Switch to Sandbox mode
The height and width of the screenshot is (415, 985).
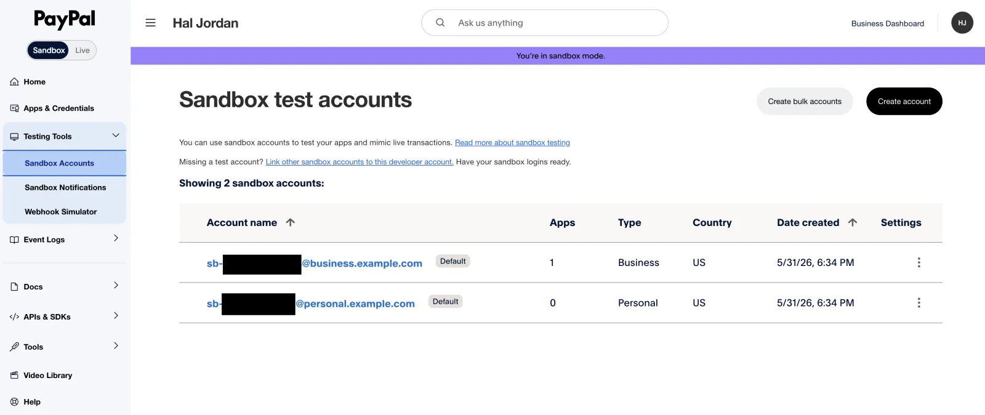[x=49, y=50]
